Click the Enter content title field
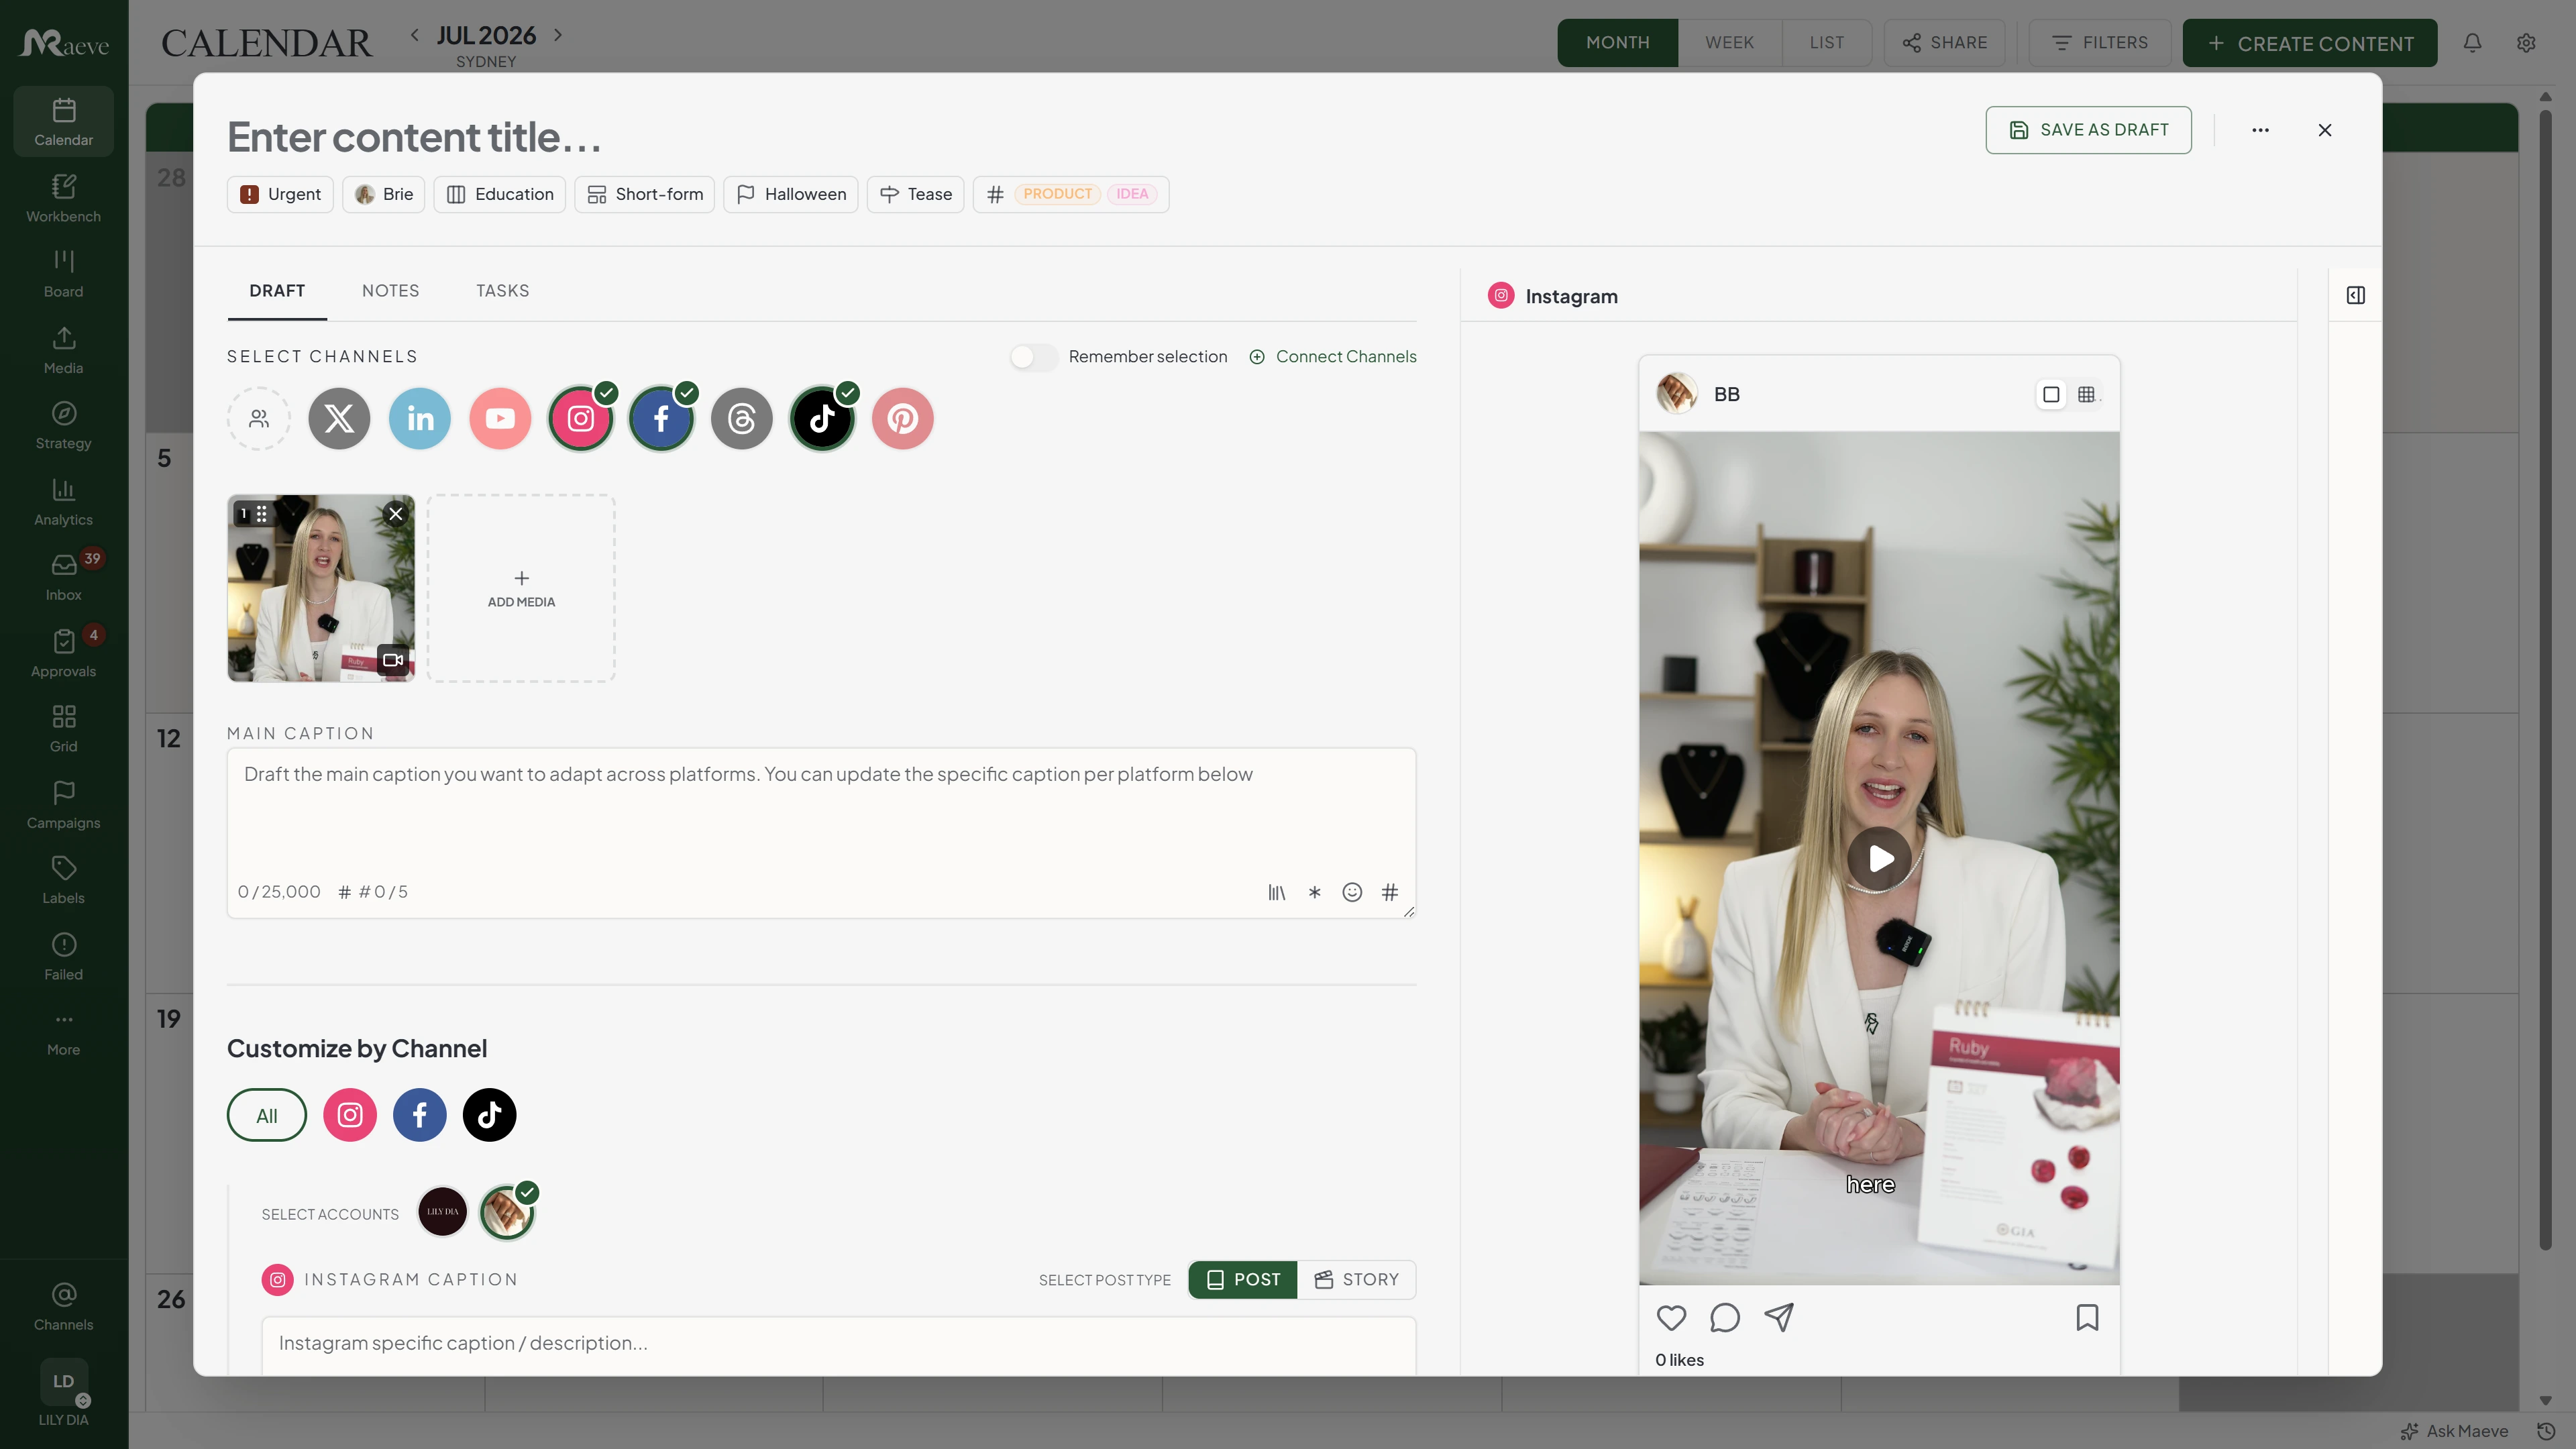The image size is (2576, 1449). point(415,137)
